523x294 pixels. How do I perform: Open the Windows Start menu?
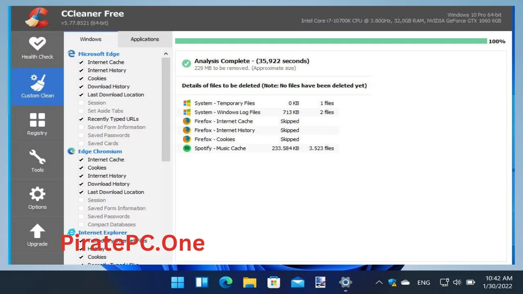click(x=177, y=282)
